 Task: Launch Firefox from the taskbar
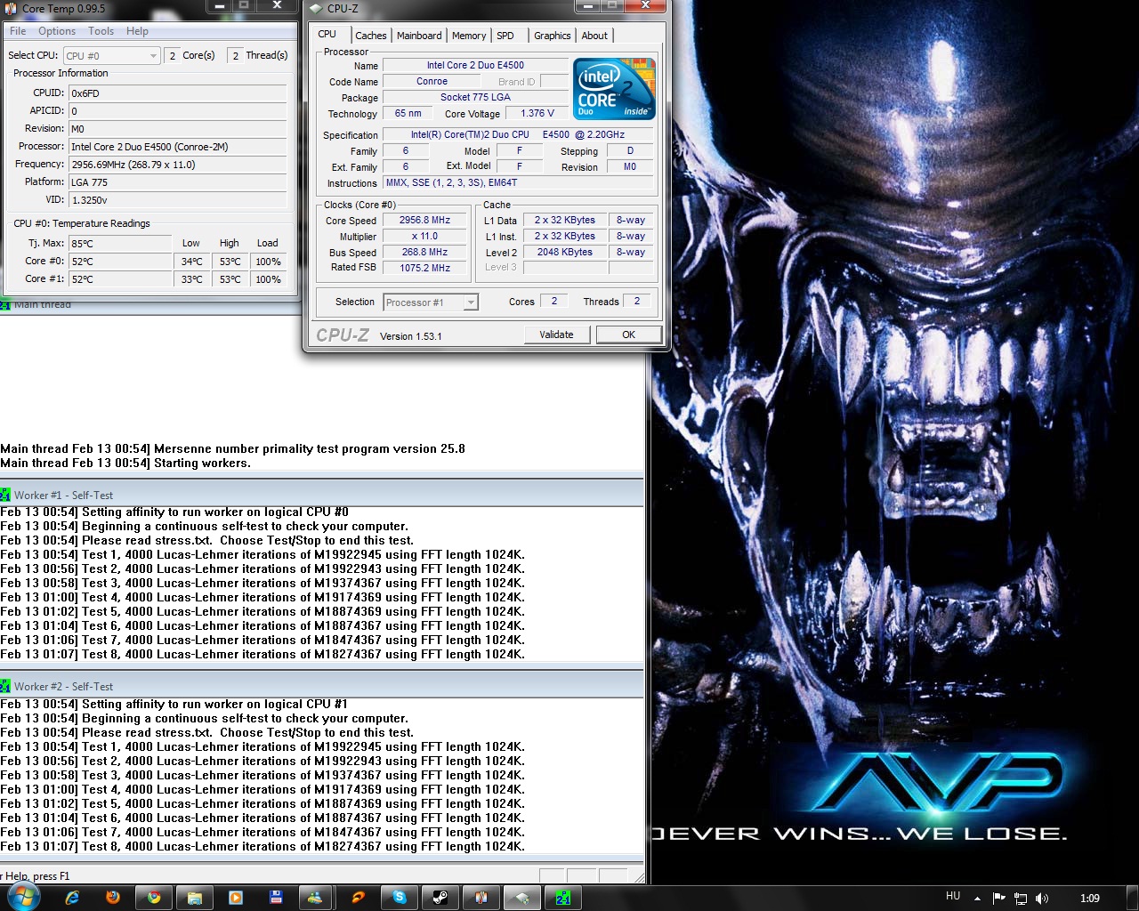113,898
